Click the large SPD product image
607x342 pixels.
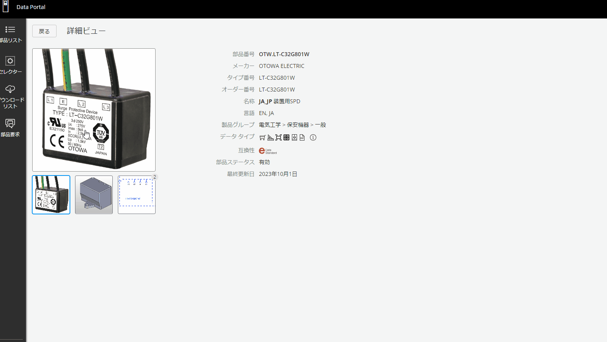click(94, 110)
